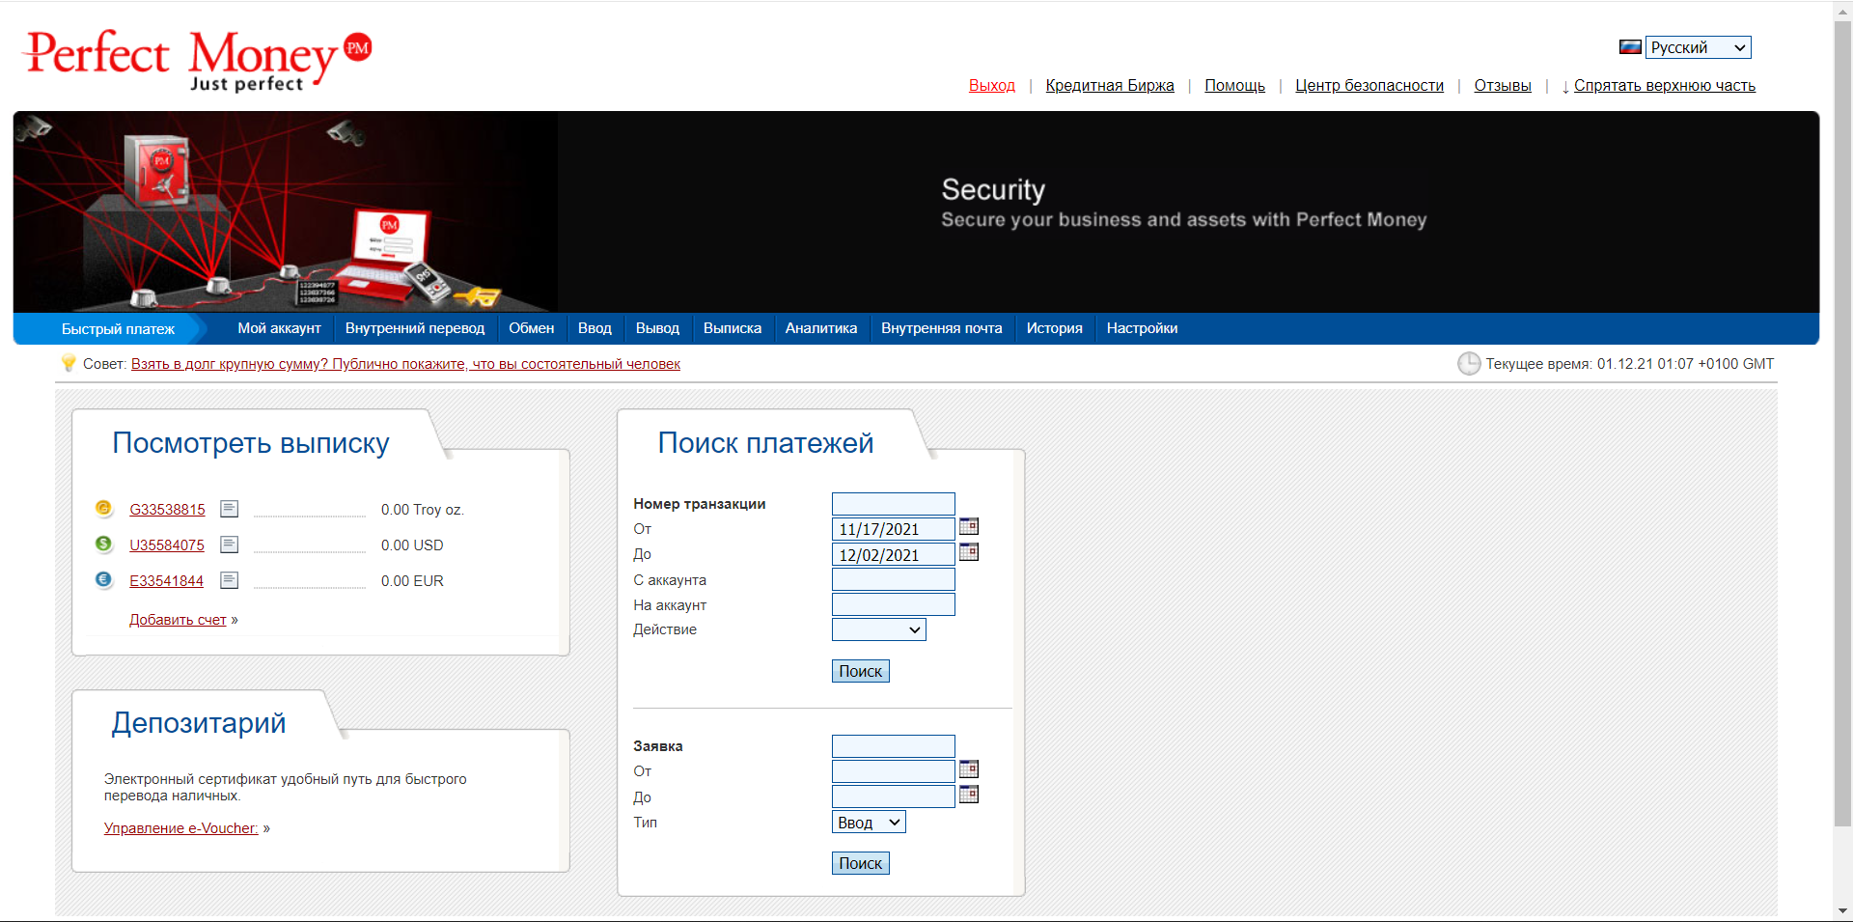Click the lightbulb tip icon
This screenshot has width=1853, height=922.
tap(69, 363)
